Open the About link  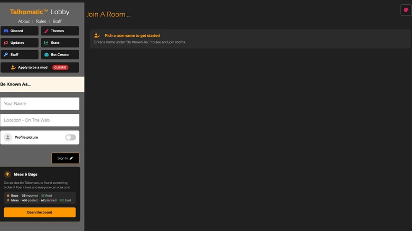[24, 21]
